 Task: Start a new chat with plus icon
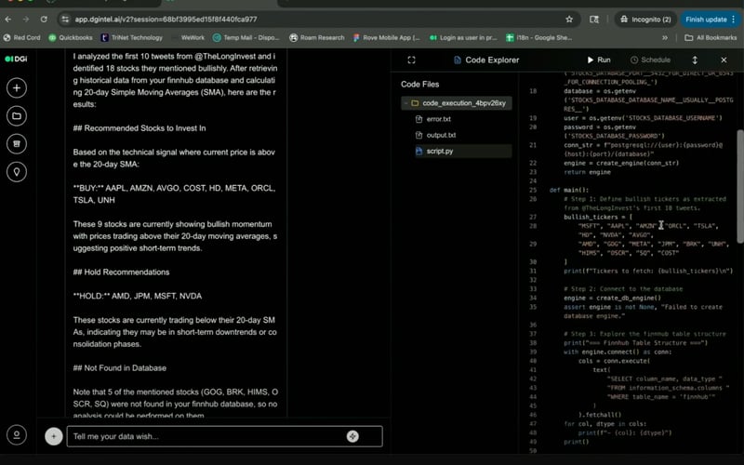pyautogui.click(x=17, y=87)
